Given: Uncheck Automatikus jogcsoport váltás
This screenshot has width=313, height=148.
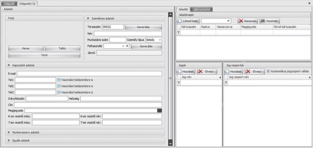Looking at the screenshot, I should [x=268, y=71].
